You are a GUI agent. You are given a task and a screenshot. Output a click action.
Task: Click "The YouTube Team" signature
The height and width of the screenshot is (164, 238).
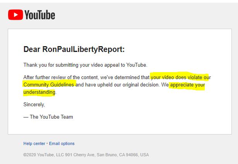click(51, 117)
